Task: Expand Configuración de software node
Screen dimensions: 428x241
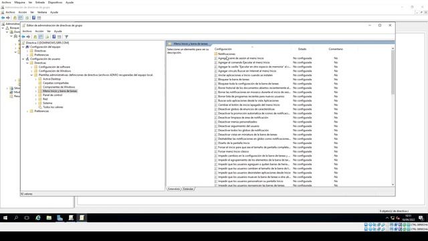Action: coord(31,67)
